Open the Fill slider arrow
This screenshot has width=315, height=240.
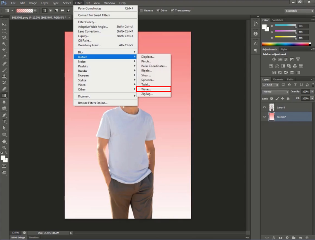point(312,98)
